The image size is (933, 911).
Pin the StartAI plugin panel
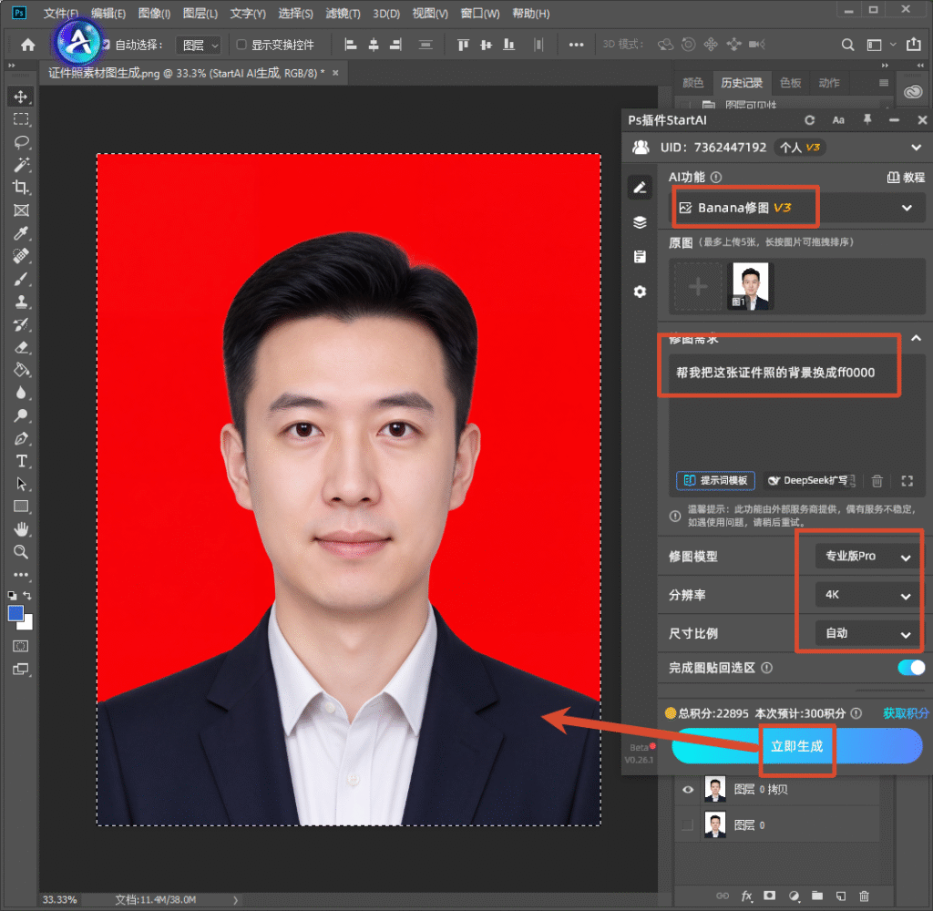[x=867, y=120]
